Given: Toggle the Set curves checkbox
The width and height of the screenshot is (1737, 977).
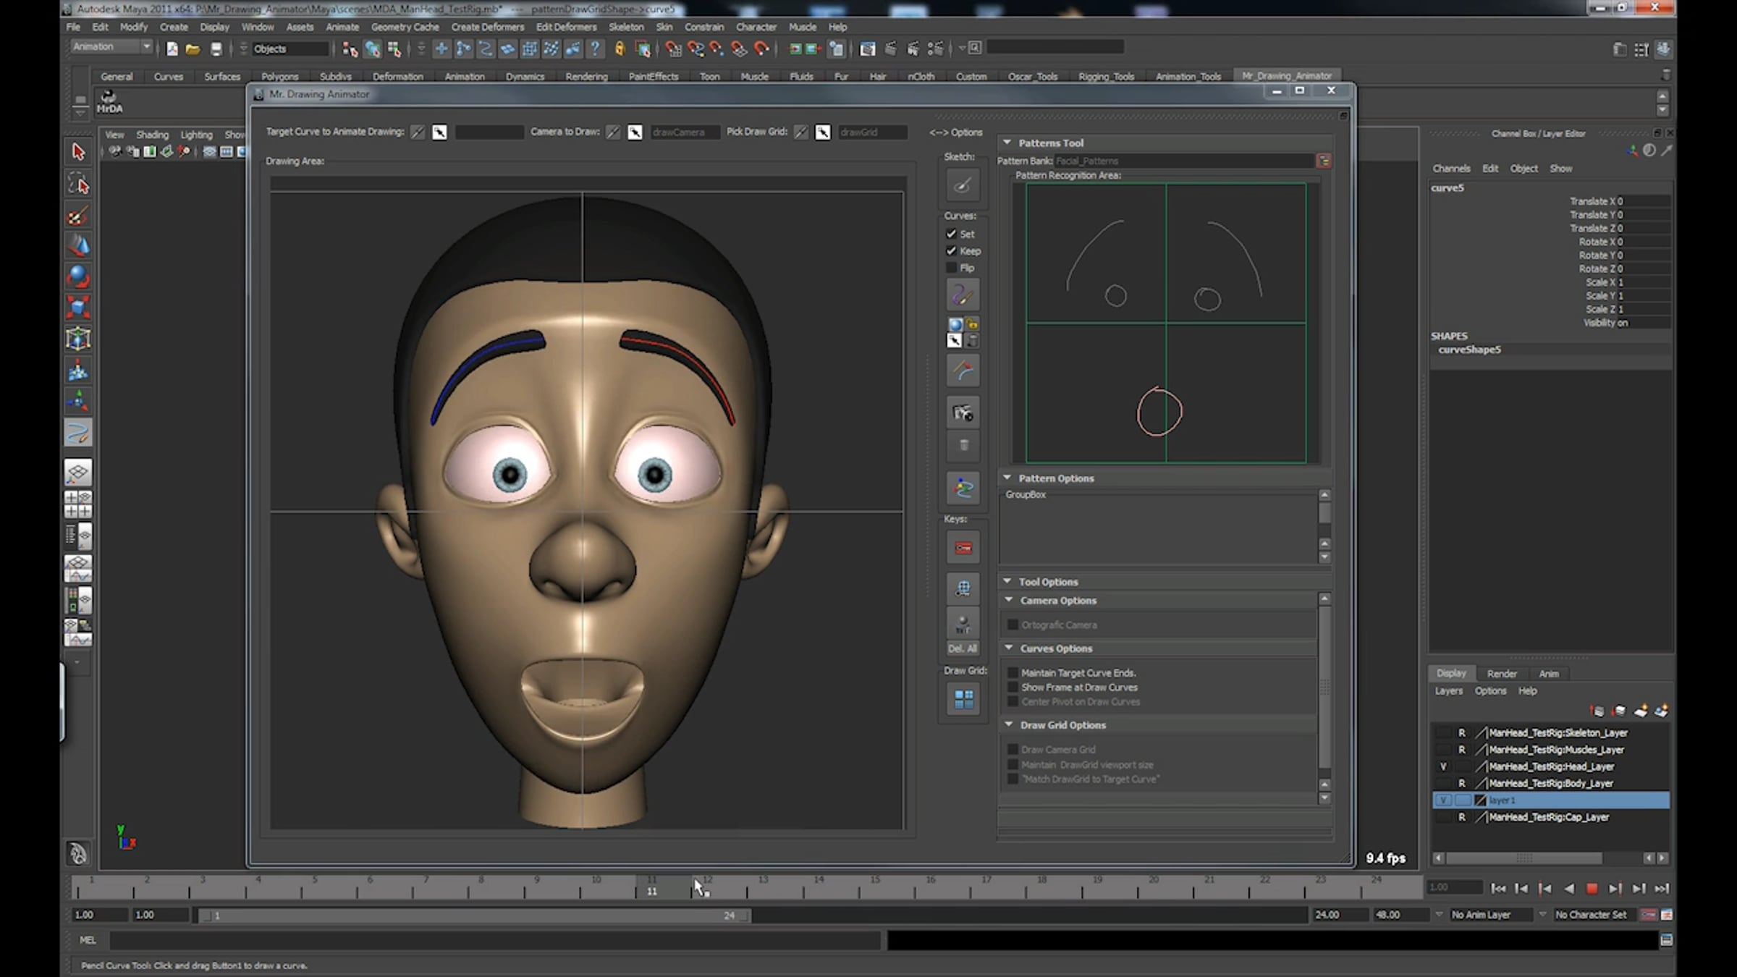Looking at the screenshot, I should point(952,234).
